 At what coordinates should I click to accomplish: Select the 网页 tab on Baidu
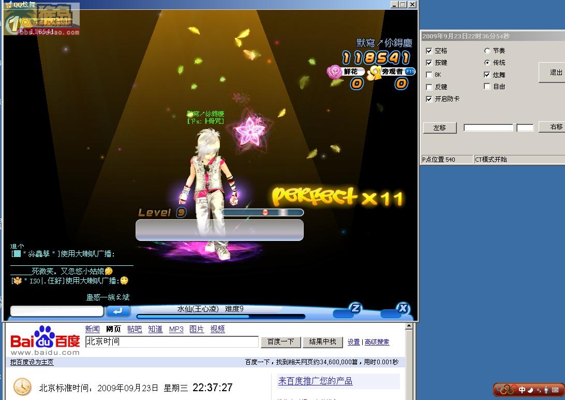(x=113, y=329)
